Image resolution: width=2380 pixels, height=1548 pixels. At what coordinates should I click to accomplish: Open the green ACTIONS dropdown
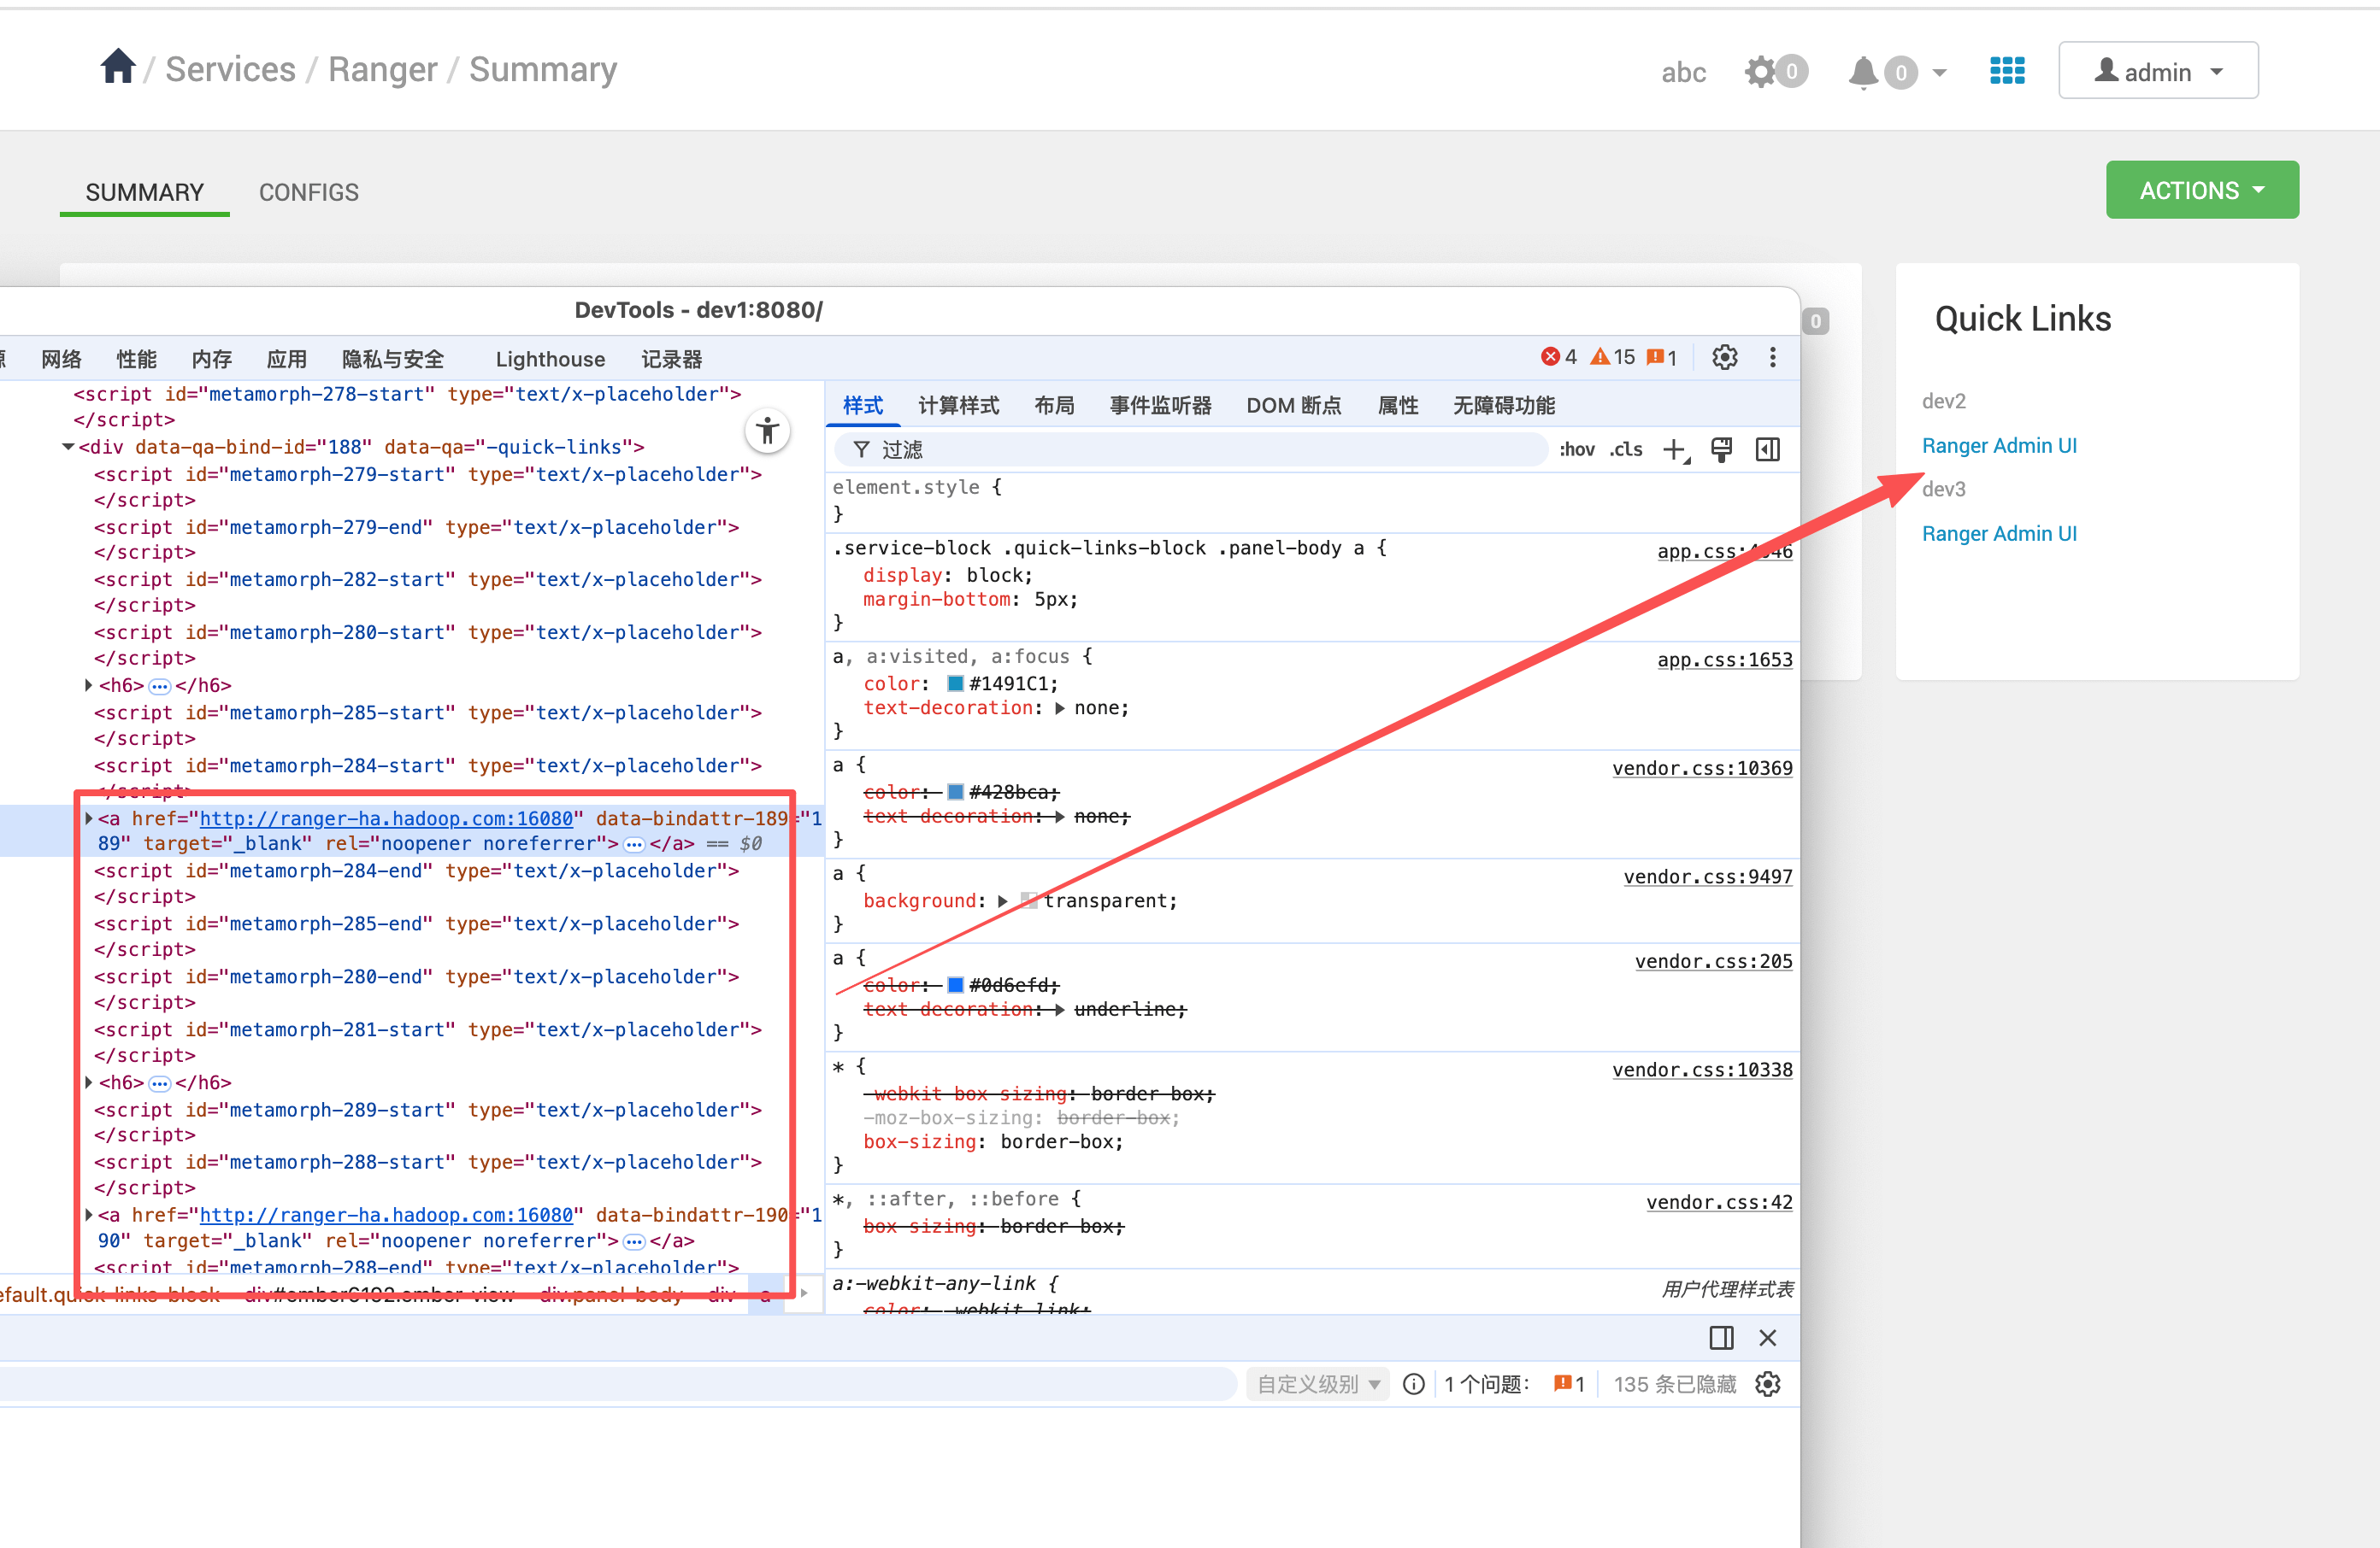click(2201, 190)
